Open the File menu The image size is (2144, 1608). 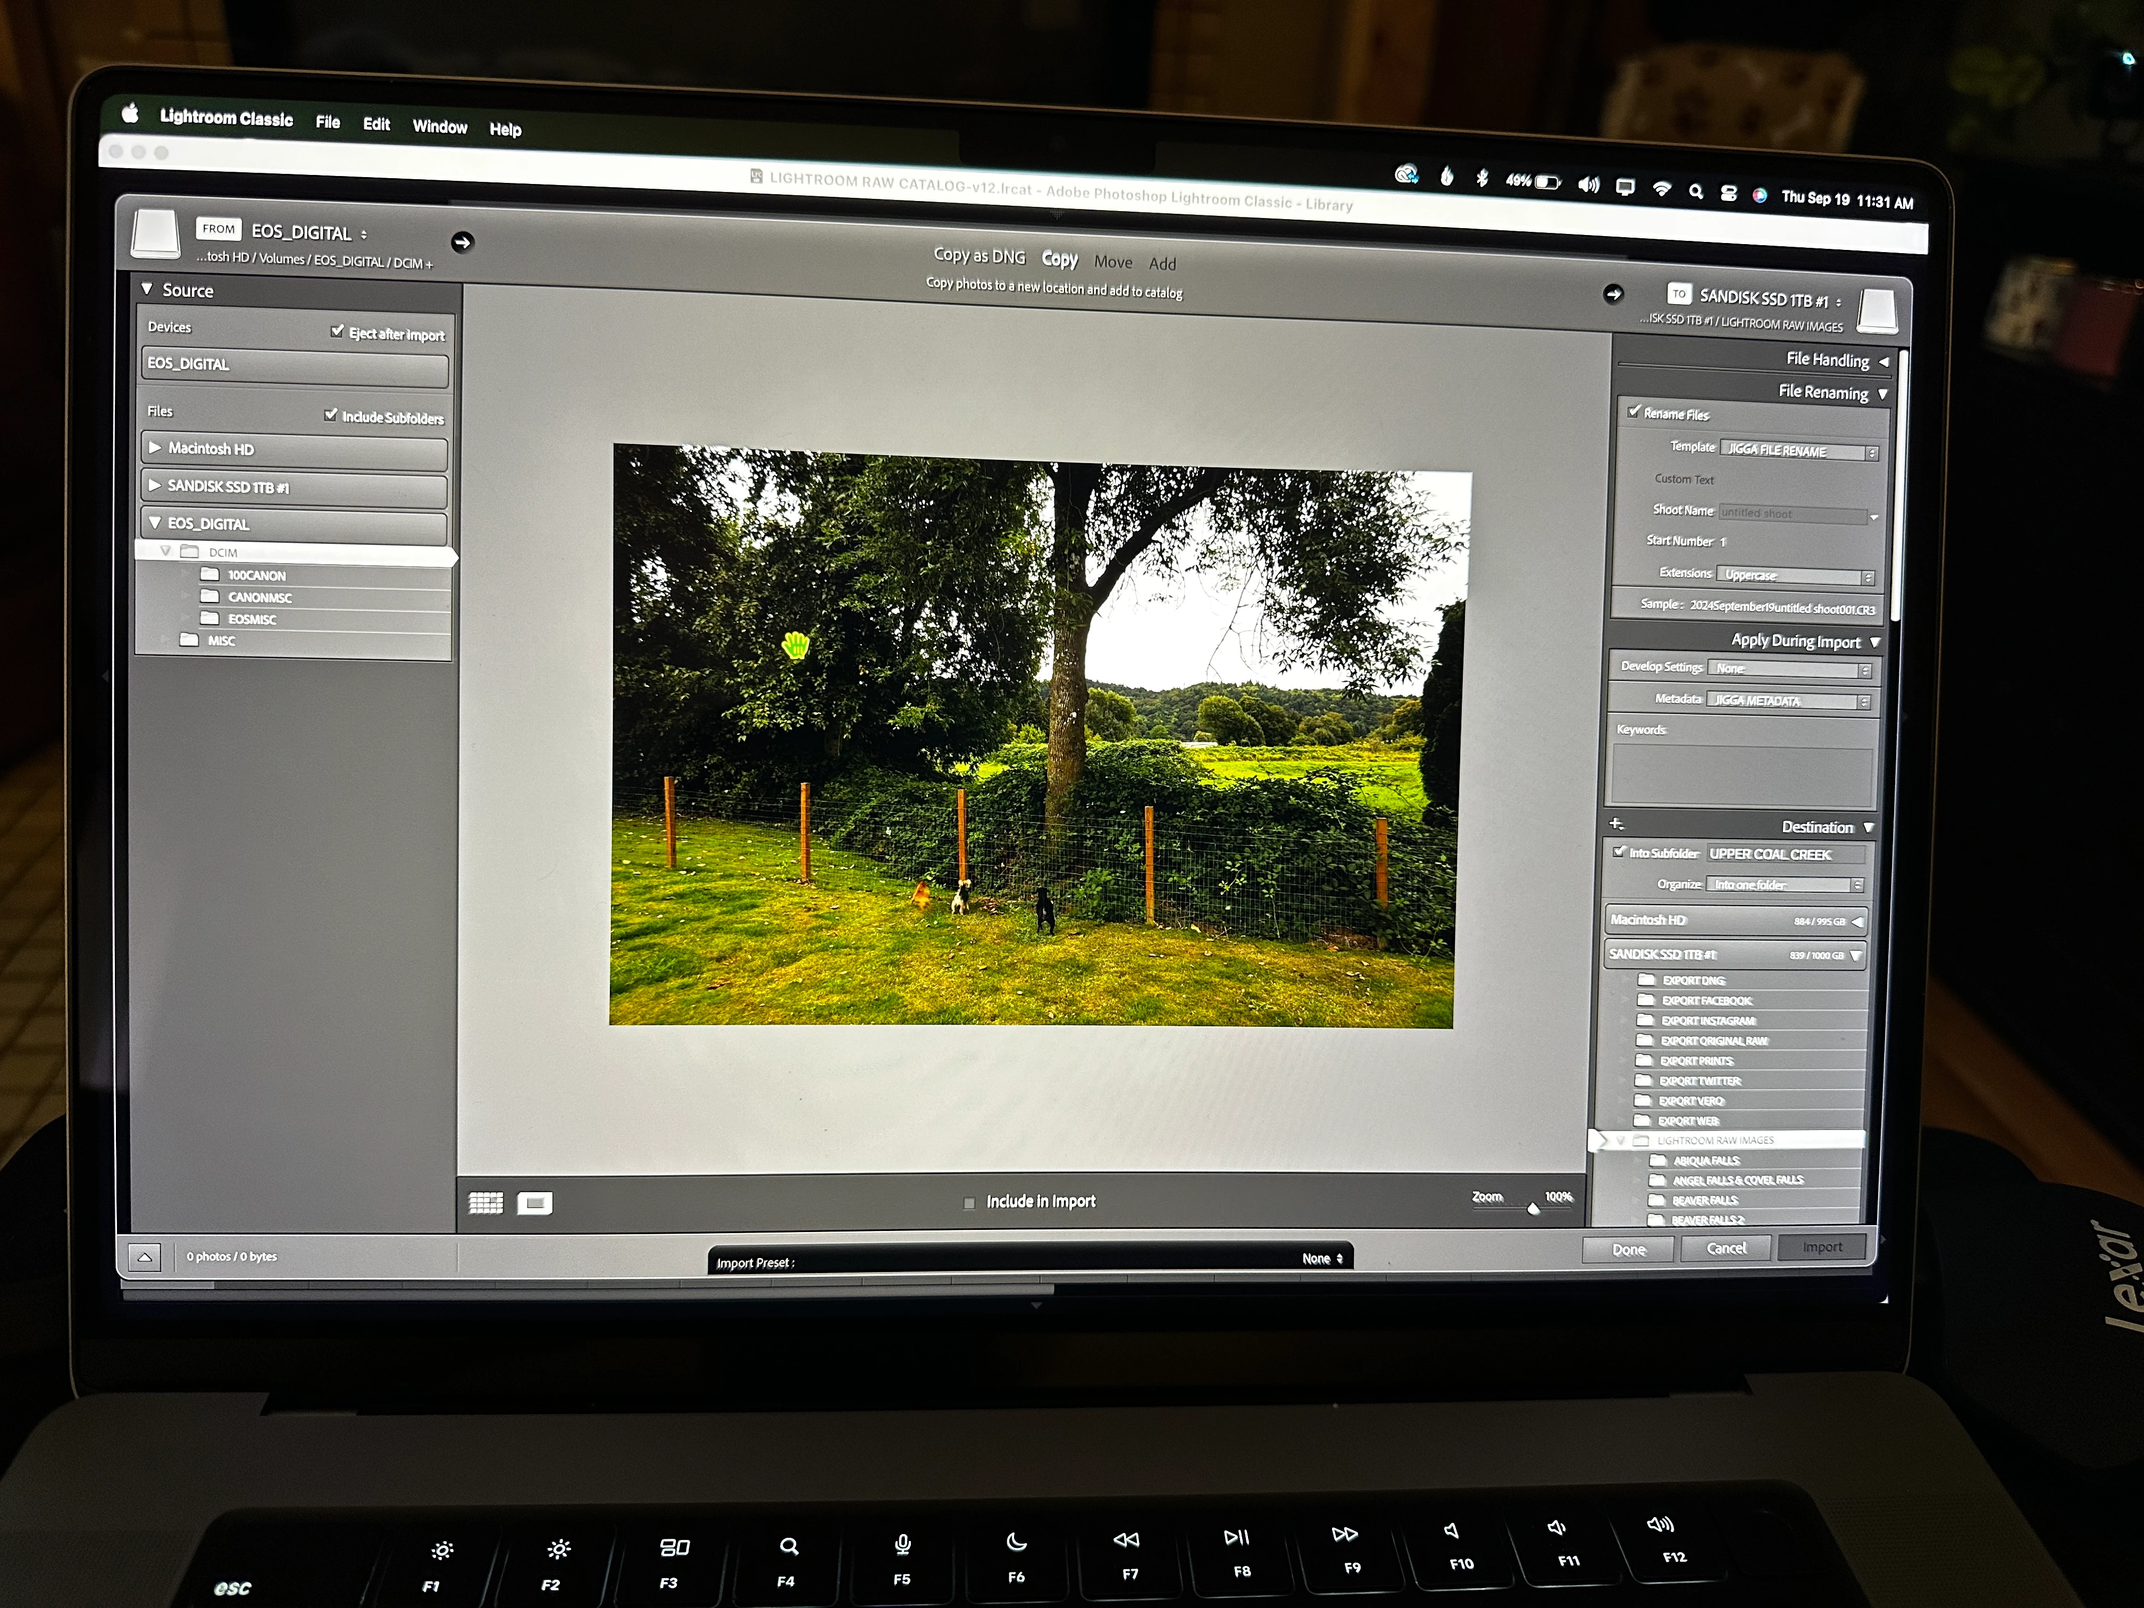pyautogui.click(x=328, y=122)
